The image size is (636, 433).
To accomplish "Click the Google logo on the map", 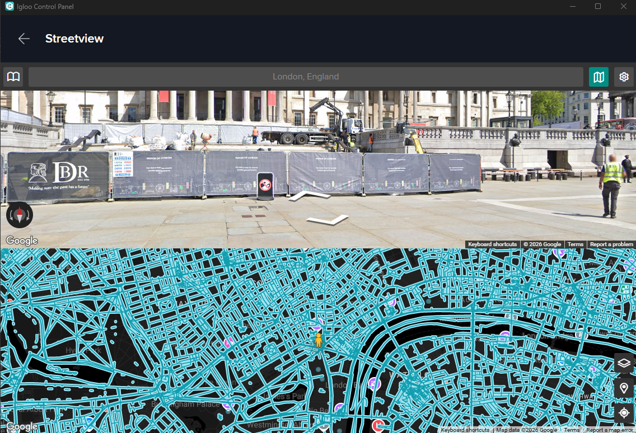I will [22, 427].
